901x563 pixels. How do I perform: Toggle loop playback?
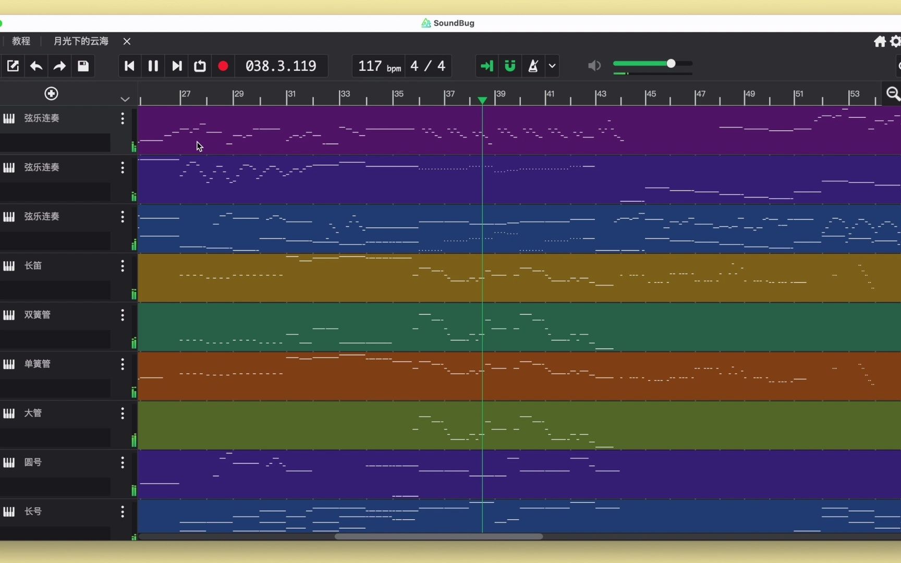[200, 66]
